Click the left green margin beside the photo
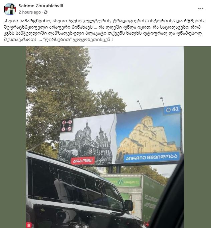Screen dimensions: 211x228 pos(13,137)
